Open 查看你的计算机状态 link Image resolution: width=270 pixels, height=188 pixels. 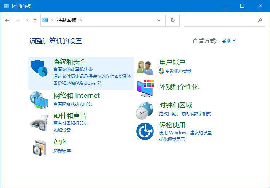73,69
